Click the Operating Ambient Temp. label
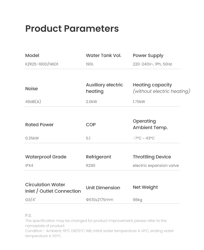The image size is (204, 250). (150, 124)
